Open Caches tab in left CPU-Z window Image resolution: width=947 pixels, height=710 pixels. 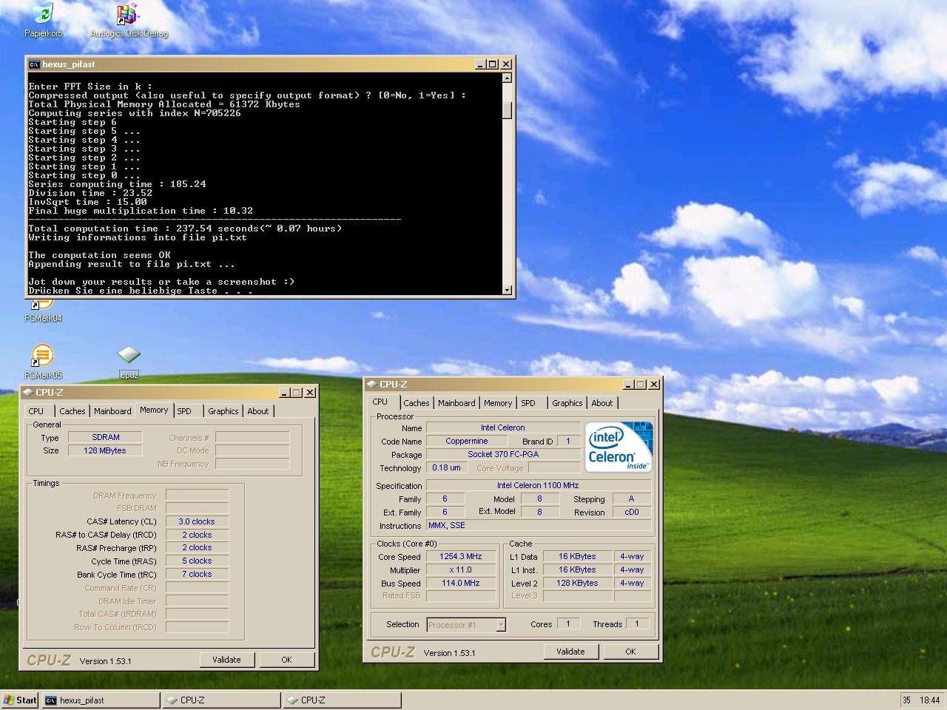pos(73,411)
